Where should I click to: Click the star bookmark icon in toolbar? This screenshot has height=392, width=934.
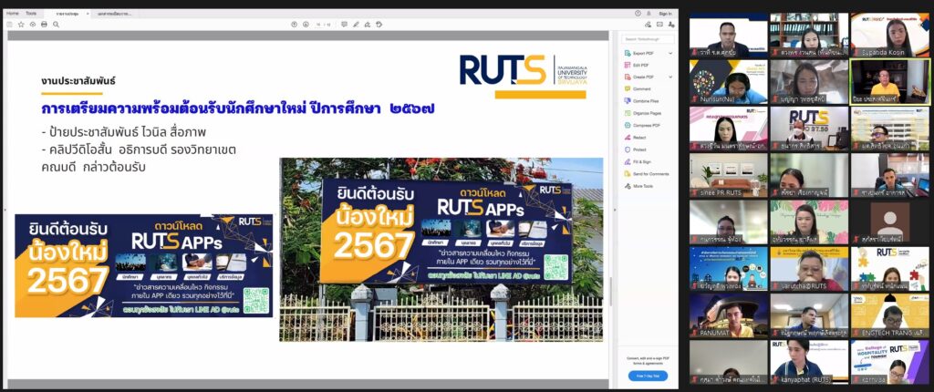point(21,25)
